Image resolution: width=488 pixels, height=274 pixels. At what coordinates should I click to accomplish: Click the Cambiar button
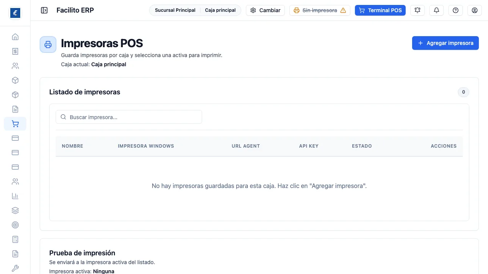click(x=266, y=10)
